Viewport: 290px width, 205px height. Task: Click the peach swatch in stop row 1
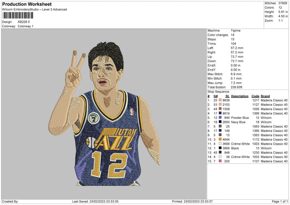tap(220, 100)
